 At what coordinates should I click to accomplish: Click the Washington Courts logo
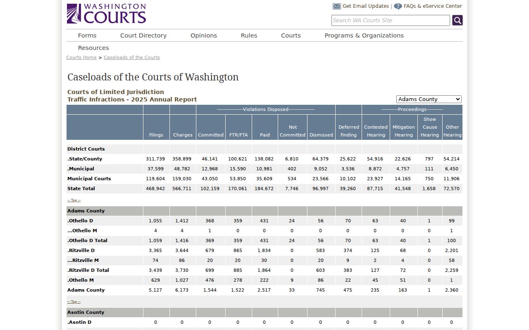(106, 14)
